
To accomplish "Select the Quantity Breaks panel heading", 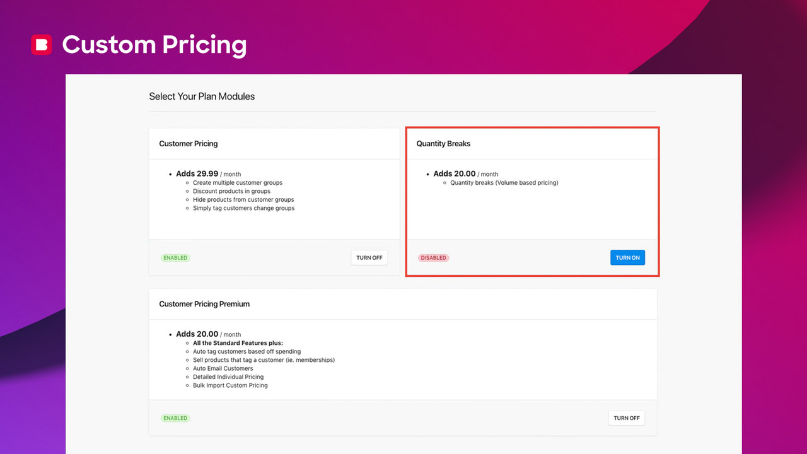I will coord(443,143).
